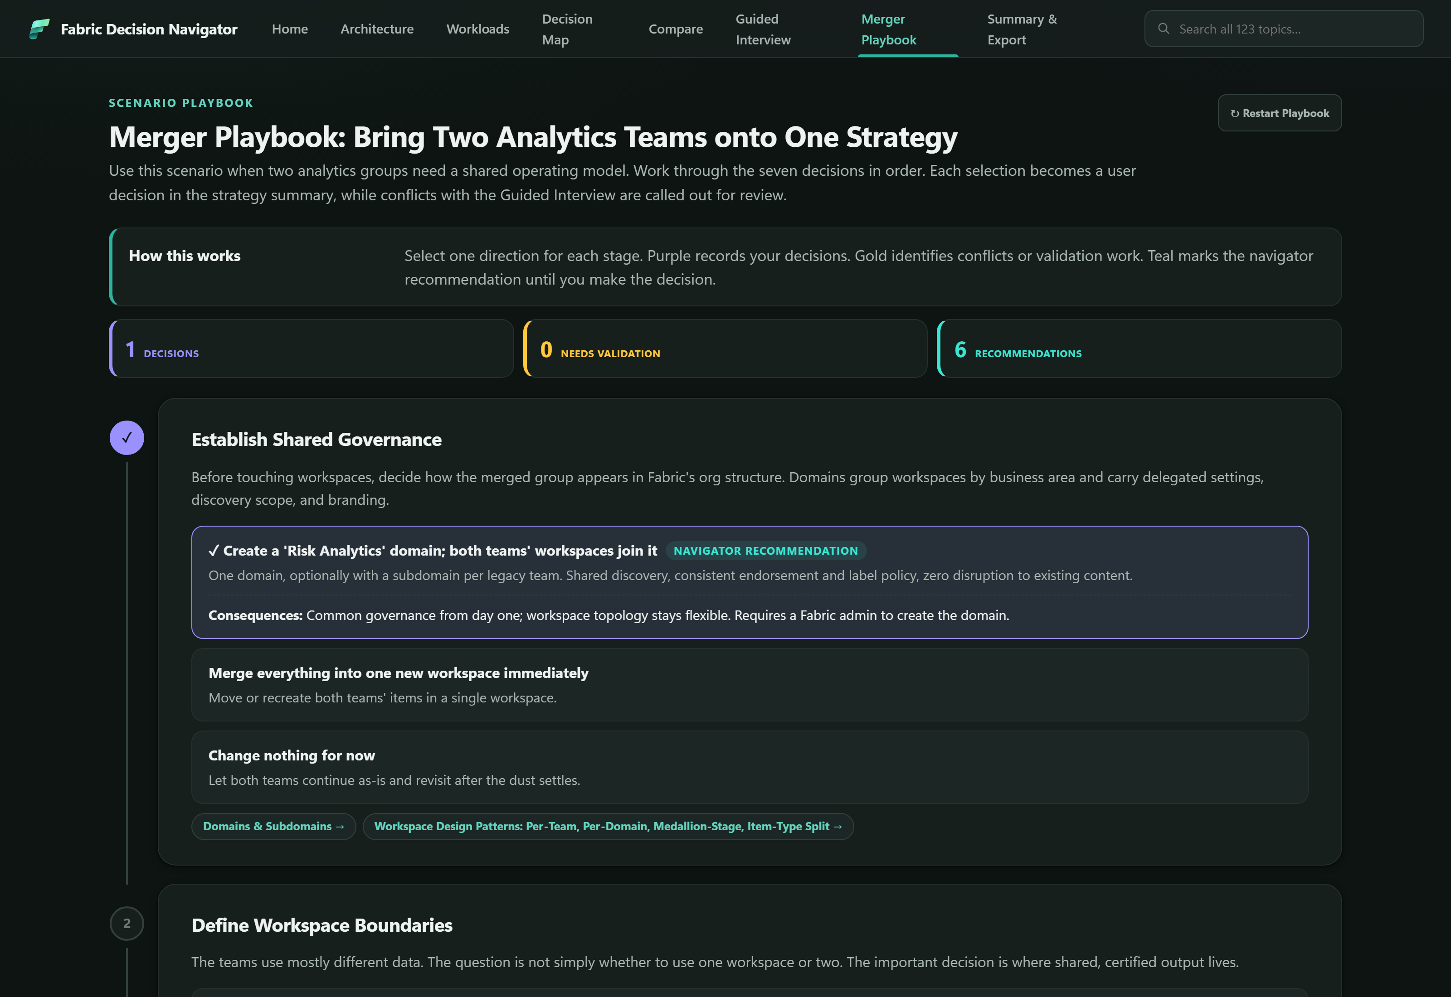Focus the Search all 123 topics field
The height and width of the screenshot is (997, 1451).
(x=1284, y=29)
